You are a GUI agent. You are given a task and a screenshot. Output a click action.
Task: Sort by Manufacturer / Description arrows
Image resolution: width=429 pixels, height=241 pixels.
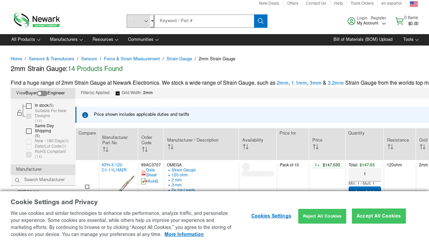coord(171,147)
